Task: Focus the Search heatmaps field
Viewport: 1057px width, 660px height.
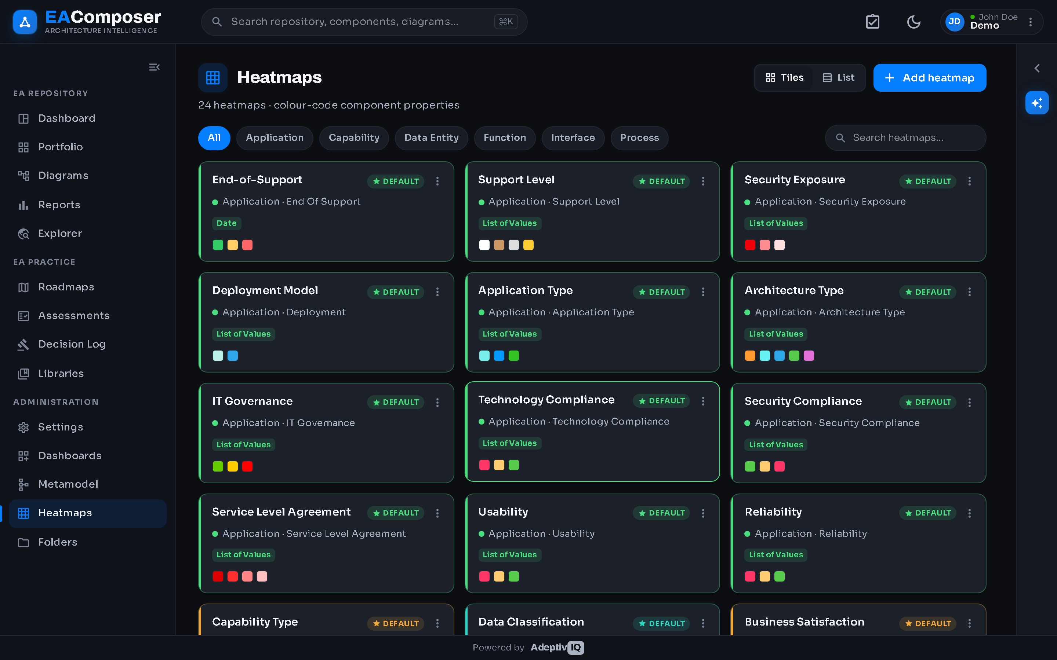Action: pyautogui.click(x=905, y=138)
